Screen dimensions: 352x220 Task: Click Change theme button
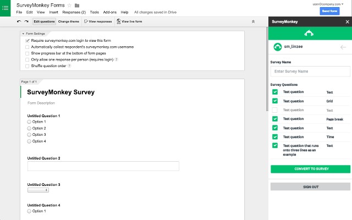click(x=69, y=21)
